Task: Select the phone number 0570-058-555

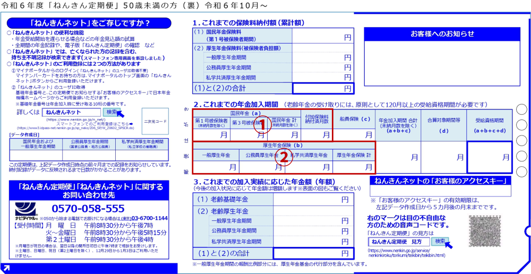Action: (88, 208)
